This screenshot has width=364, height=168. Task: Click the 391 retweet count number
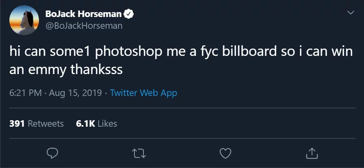[17, 123]
